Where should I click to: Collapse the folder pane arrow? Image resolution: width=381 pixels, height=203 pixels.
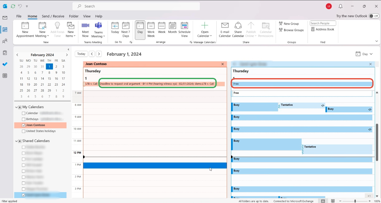click(x=68, y=49)
